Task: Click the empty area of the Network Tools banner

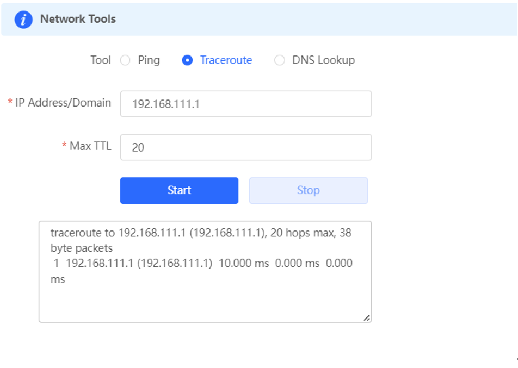Action: click(314, 20)
